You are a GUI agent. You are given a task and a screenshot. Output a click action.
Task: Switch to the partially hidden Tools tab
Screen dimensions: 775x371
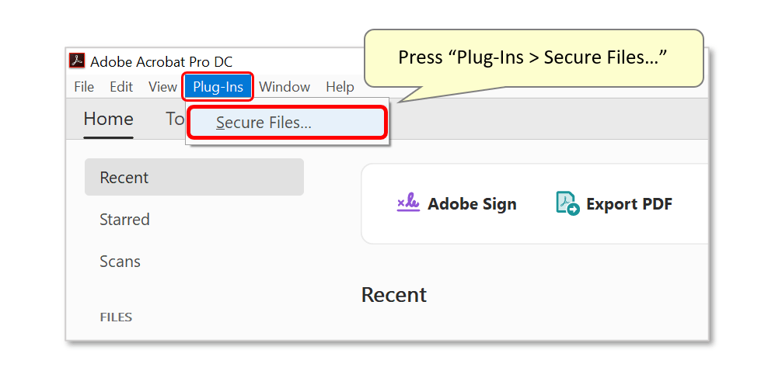pyautogui.click(x=175, y=119)
